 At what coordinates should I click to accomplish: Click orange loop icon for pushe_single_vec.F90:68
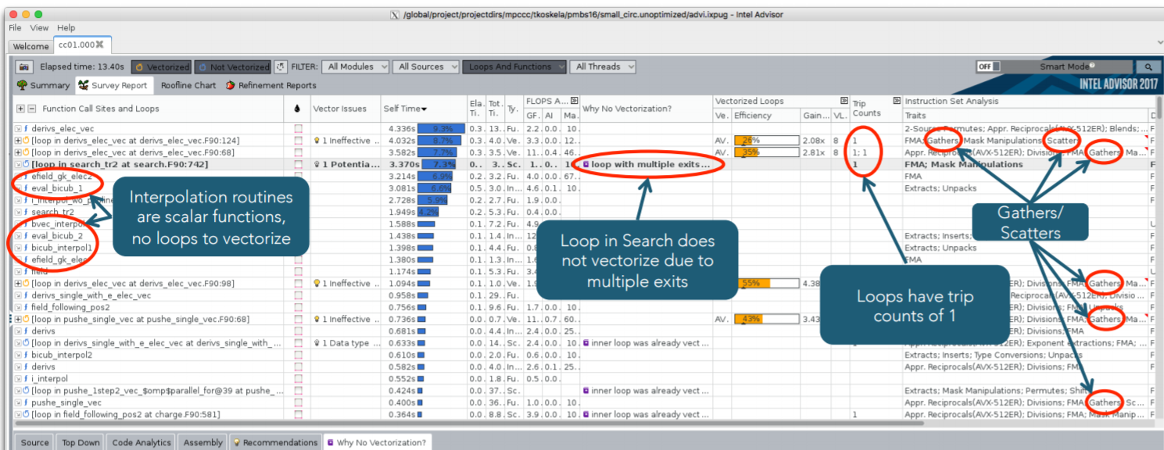[x=25, y=319]
